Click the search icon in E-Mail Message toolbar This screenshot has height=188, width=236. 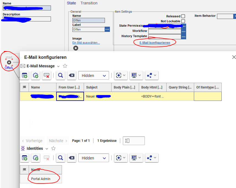click(x=60, y=75)
